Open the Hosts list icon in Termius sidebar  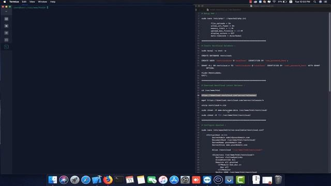point(6,19)
